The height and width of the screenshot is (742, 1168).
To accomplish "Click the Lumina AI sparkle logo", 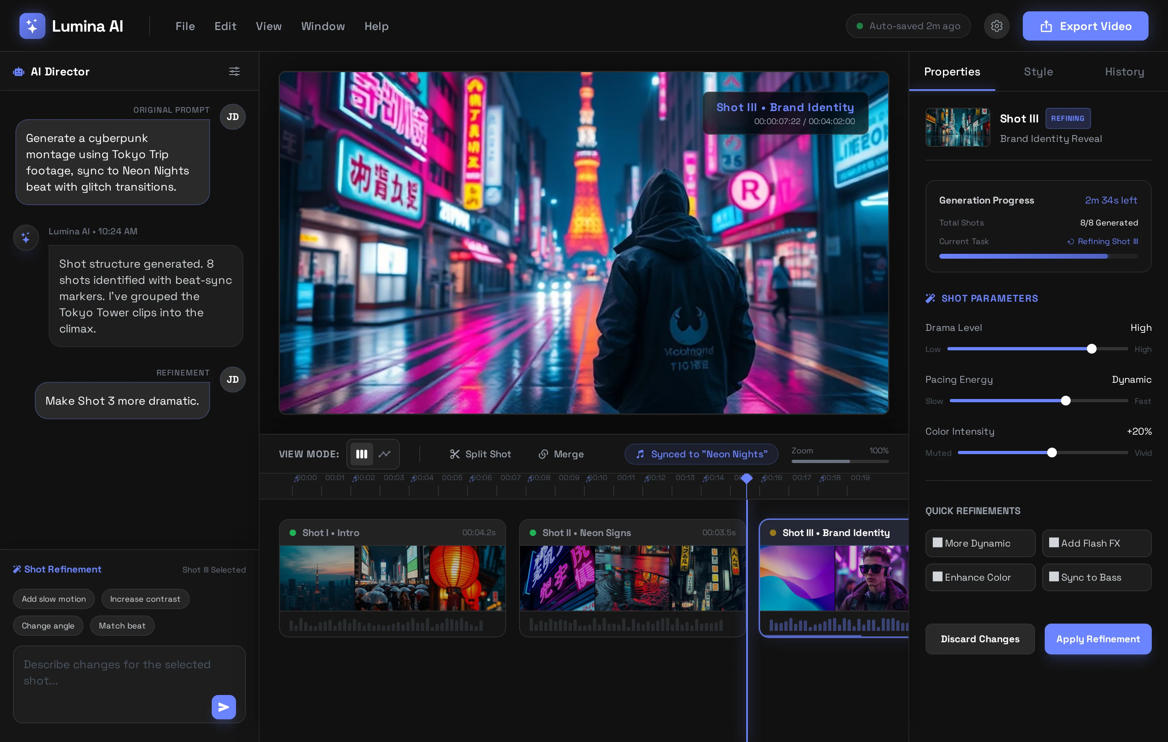I will tap(32, 26).
